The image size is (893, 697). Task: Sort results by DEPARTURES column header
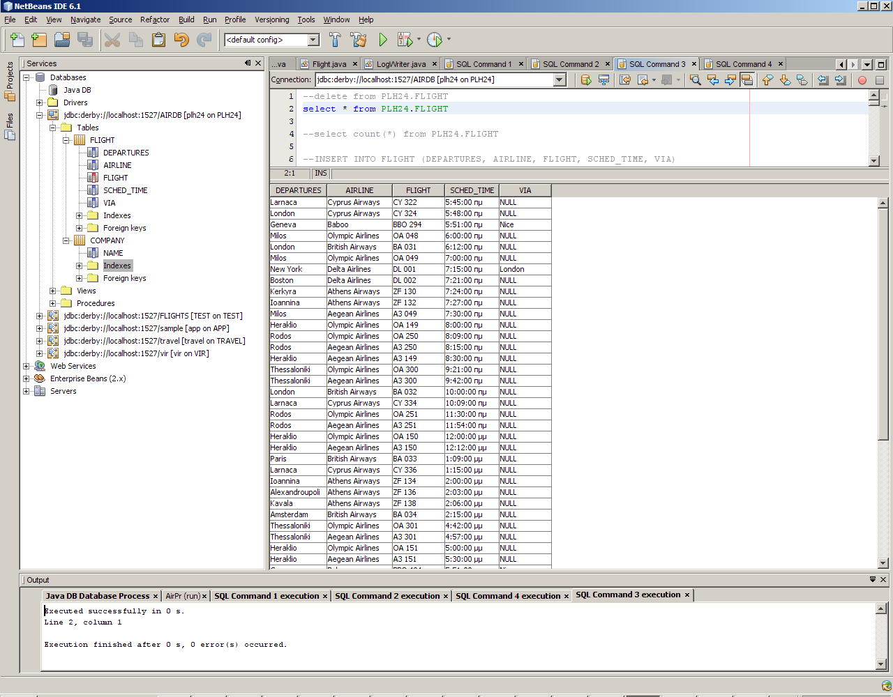pos(299,190)
